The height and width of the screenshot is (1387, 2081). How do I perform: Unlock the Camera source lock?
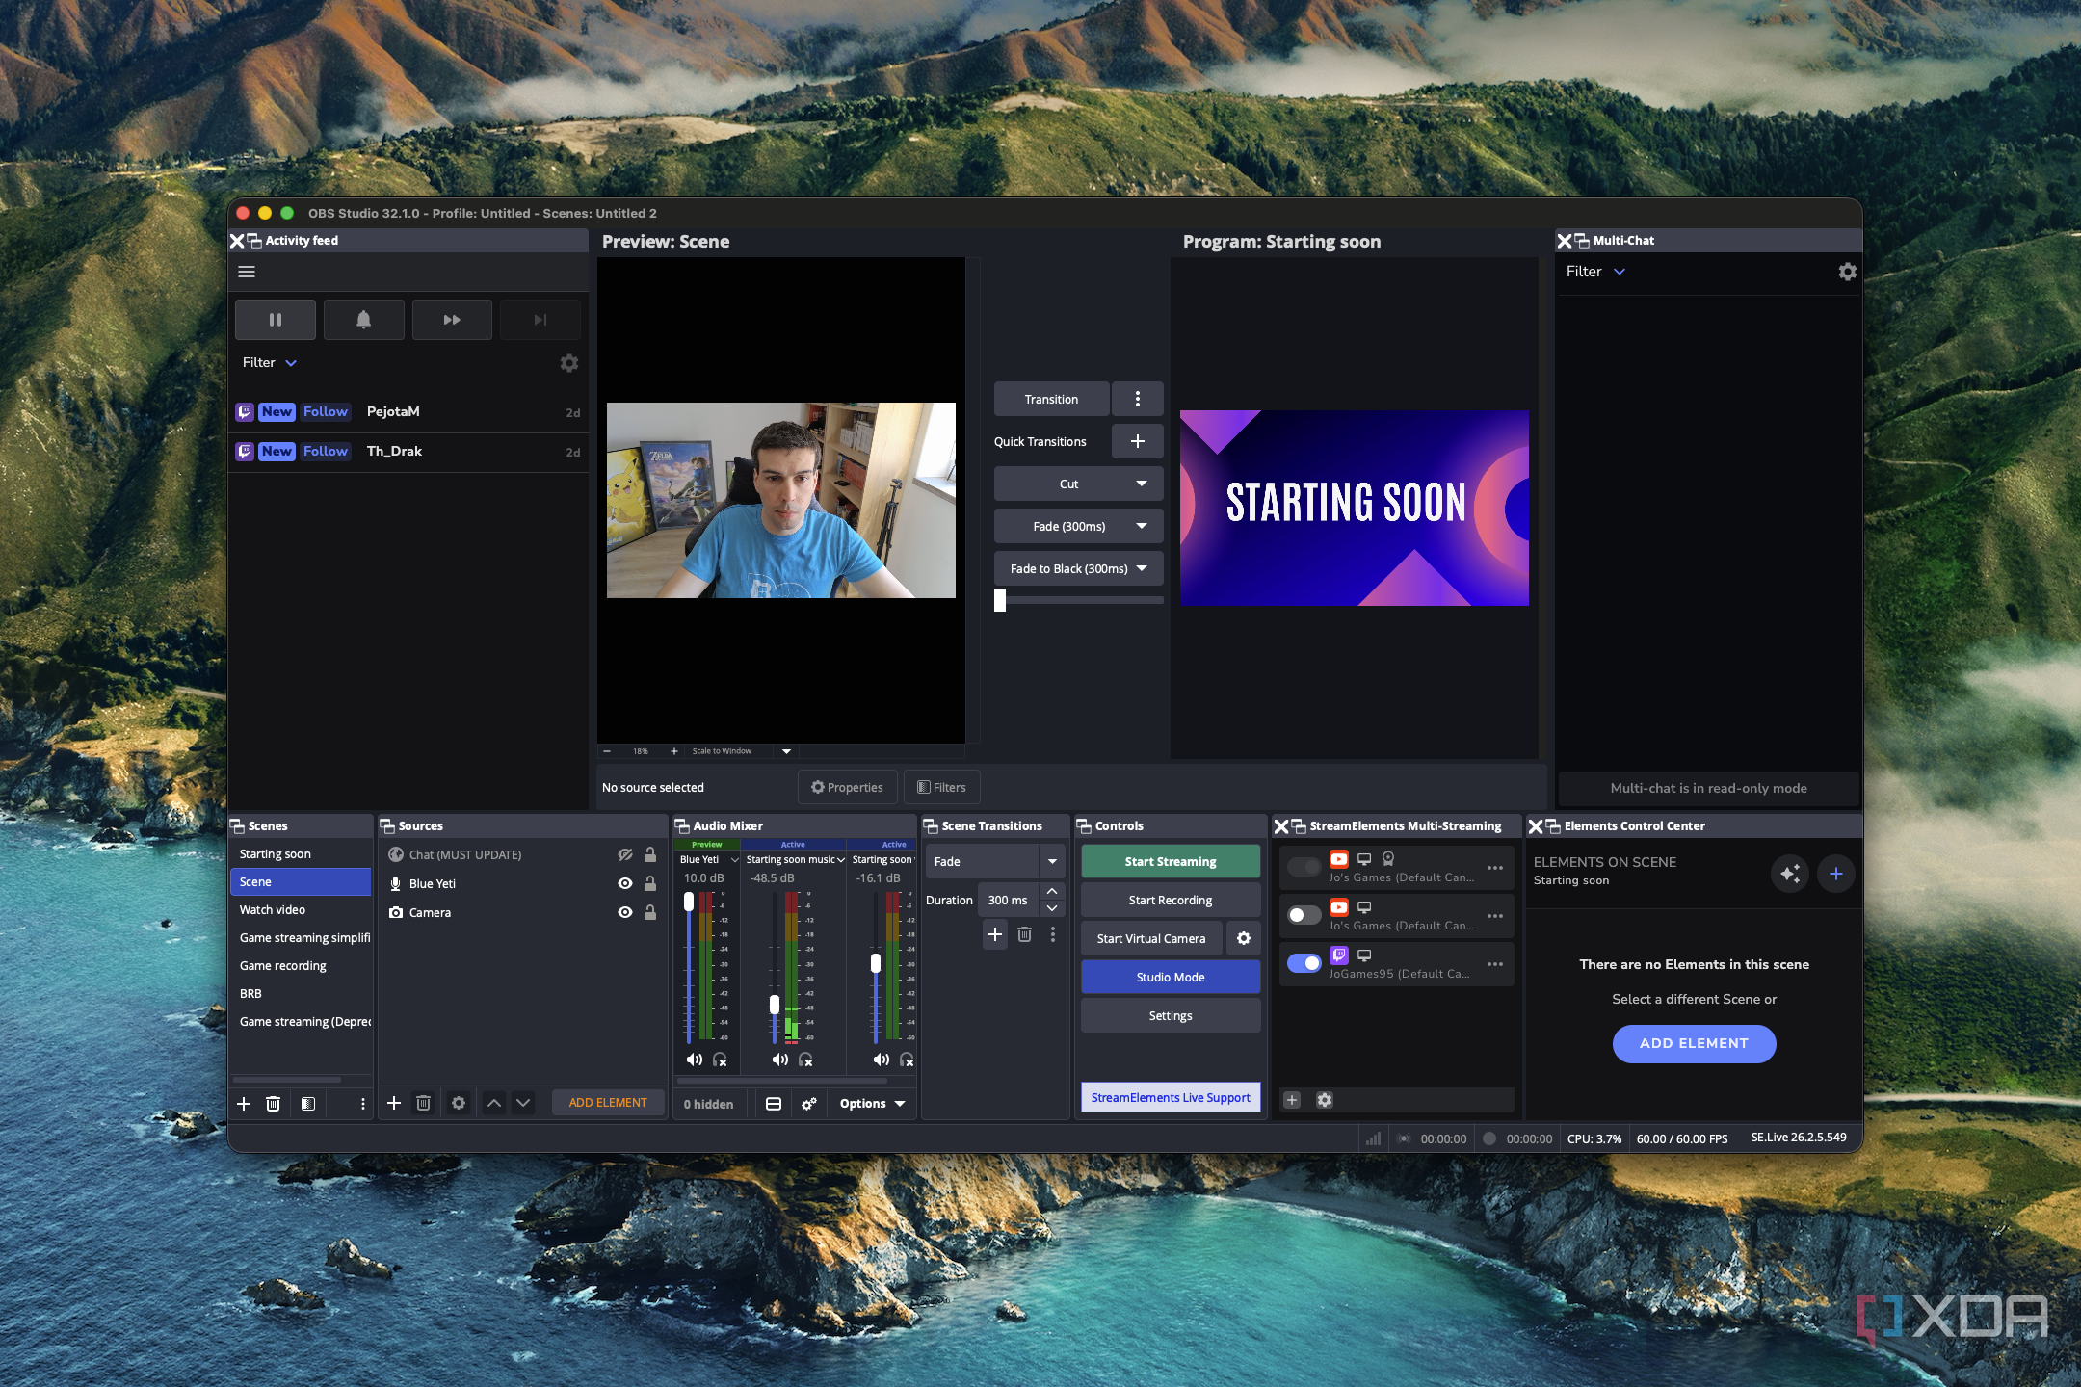point(650,912)
